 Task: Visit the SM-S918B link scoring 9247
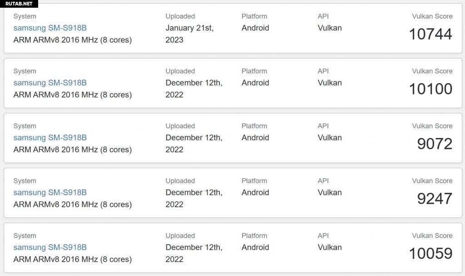pyautogui.click(x=50, y=192)
